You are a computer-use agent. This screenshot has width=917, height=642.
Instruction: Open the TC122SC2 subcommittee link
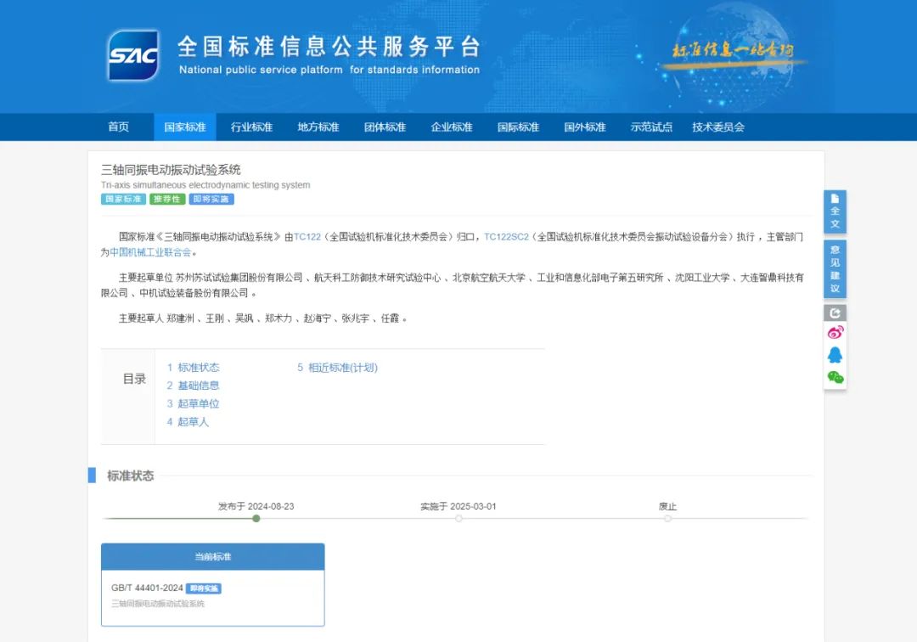tap(506, 237)
